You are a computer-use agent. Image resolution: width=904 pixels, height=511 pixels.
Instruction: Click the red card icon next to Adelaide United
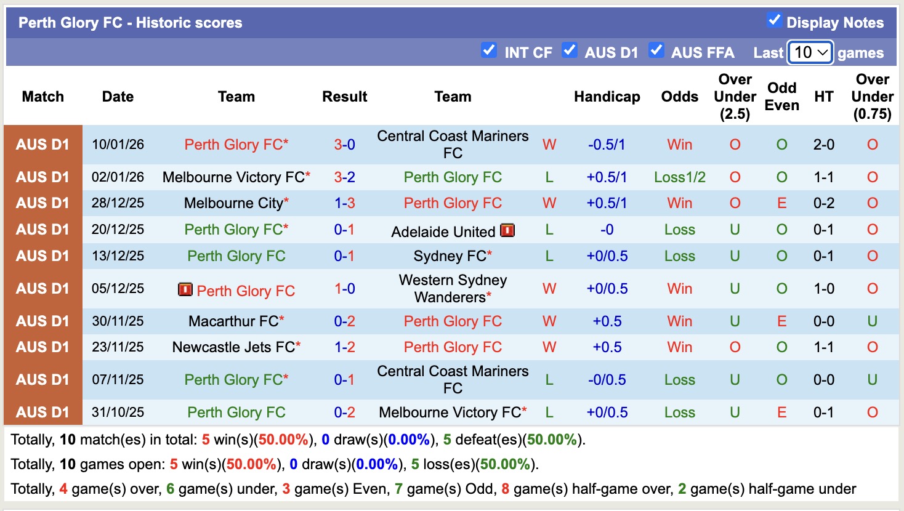coord(507,231)
